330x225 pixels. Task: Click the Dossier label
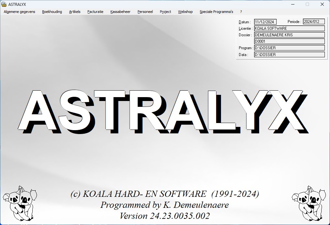tap(245, 35)
